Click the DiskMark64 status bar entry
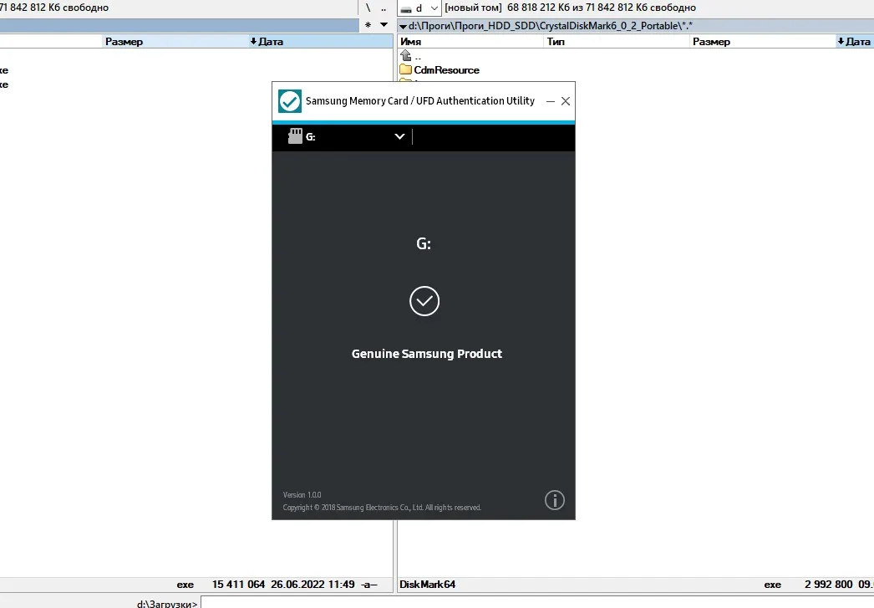 [x=428, y=585]
